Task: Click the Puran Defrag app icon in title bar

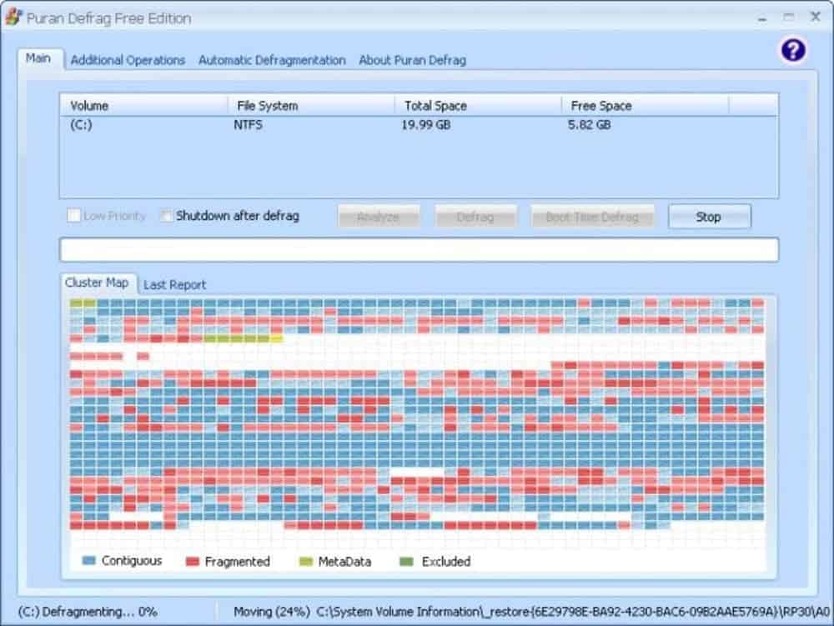Action: 13,17
